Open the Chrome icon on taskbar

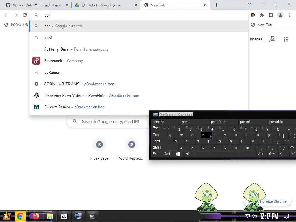click(x=20, y=216)
